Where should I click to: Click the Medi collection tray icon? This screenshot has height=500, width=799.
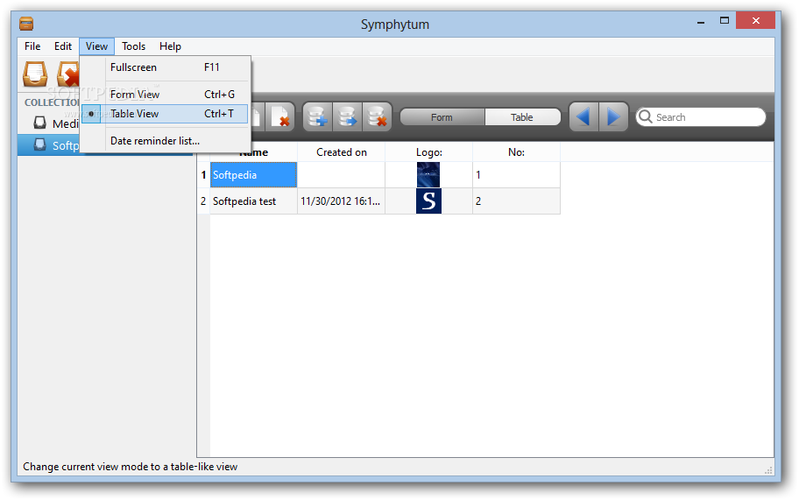tap(39, 123)
